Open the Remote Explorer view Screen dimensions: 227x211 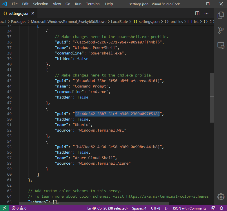221,46
